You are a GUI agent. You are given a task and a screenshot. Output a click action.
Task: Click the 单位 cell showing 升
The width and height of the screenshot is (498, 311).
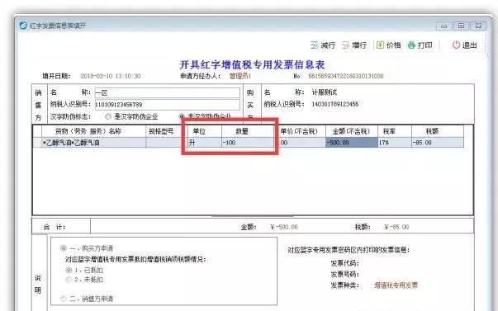click(x=204, y=143)
